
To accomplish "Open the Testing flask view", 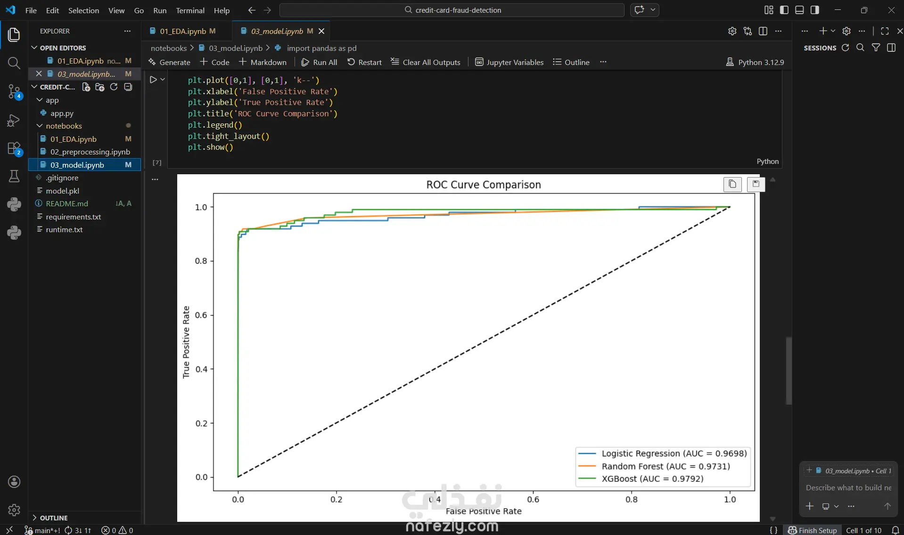I will pyautogui.click(x=14, y=176).
